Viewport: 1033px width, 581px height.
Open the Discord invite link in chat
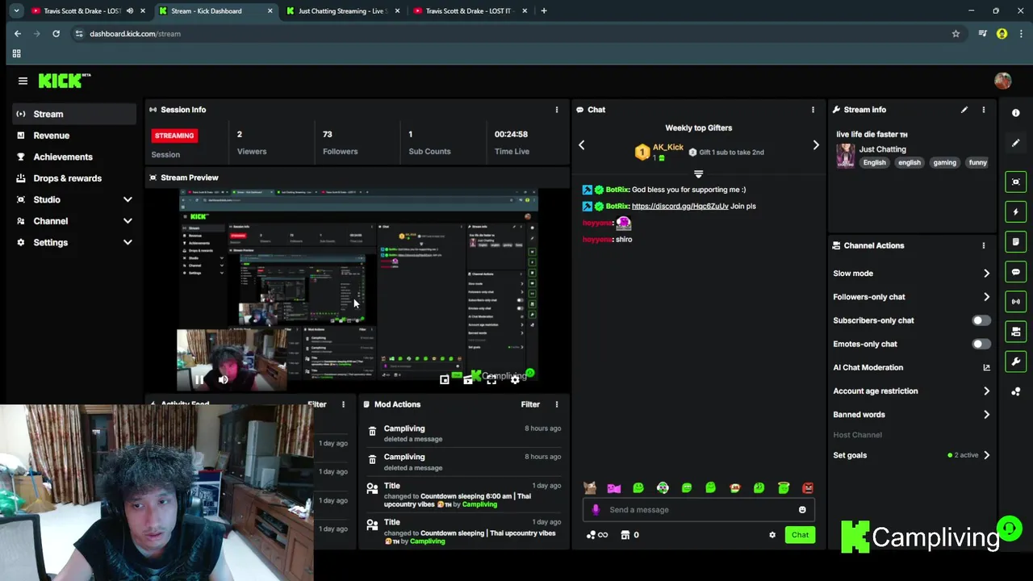680,206
